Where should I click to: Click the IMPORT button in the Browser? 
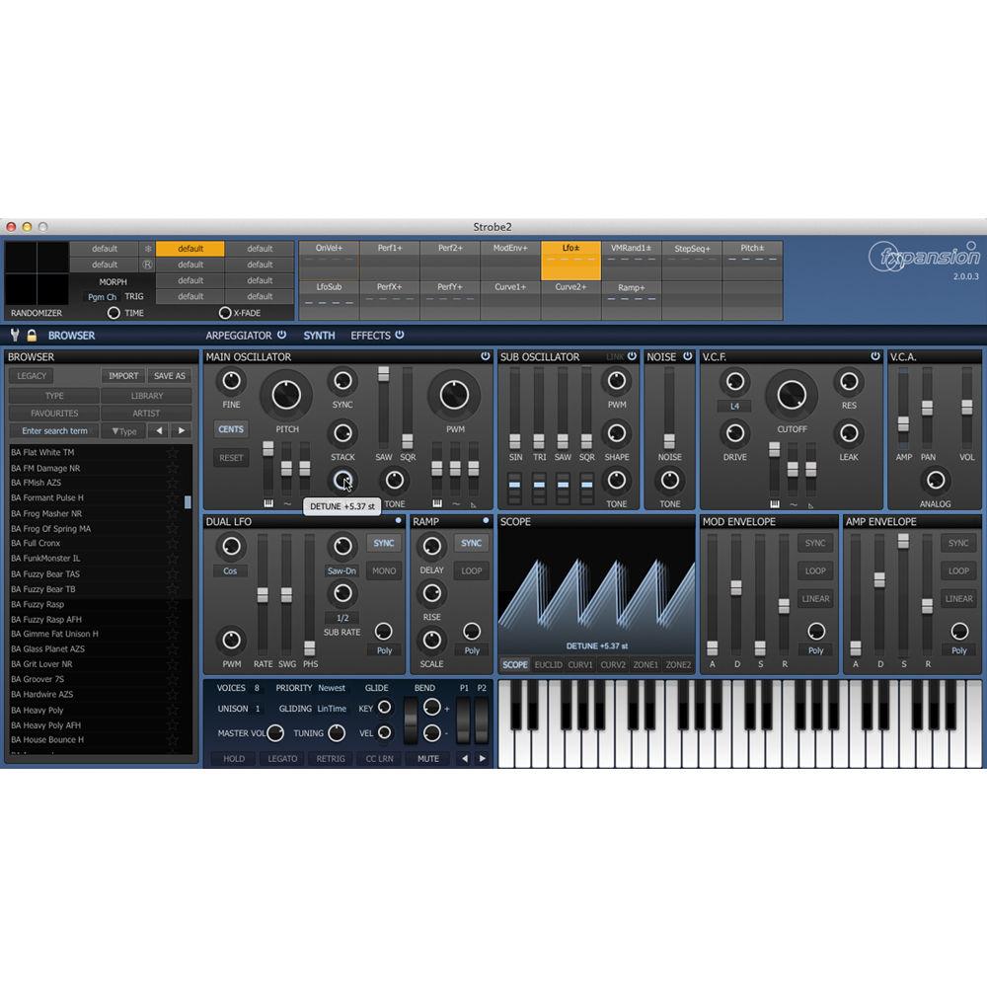[123, 376]
